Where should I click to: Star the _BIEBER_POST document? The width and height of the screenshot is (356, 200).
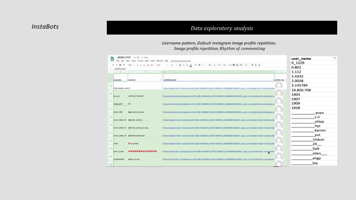click(x=134, y=57)
